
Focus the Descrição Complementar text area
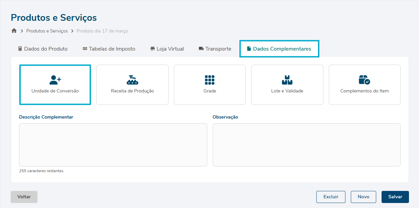click(113, 145)
